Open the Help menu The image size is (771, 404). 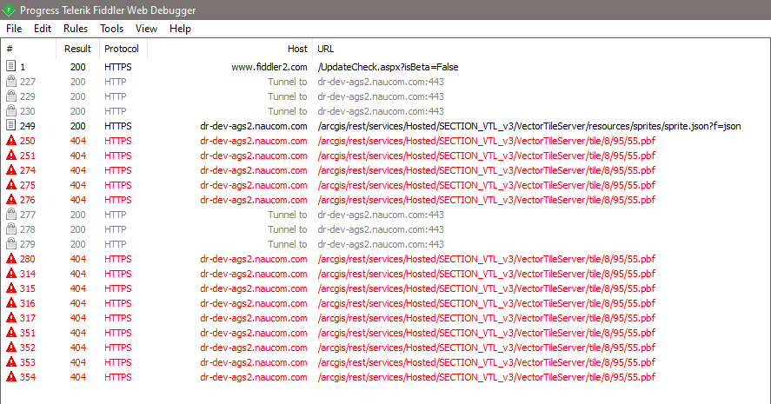click(180, 29)
